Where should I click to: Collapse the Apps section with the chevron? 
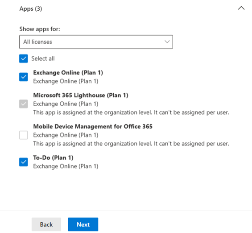click(241, 8)
